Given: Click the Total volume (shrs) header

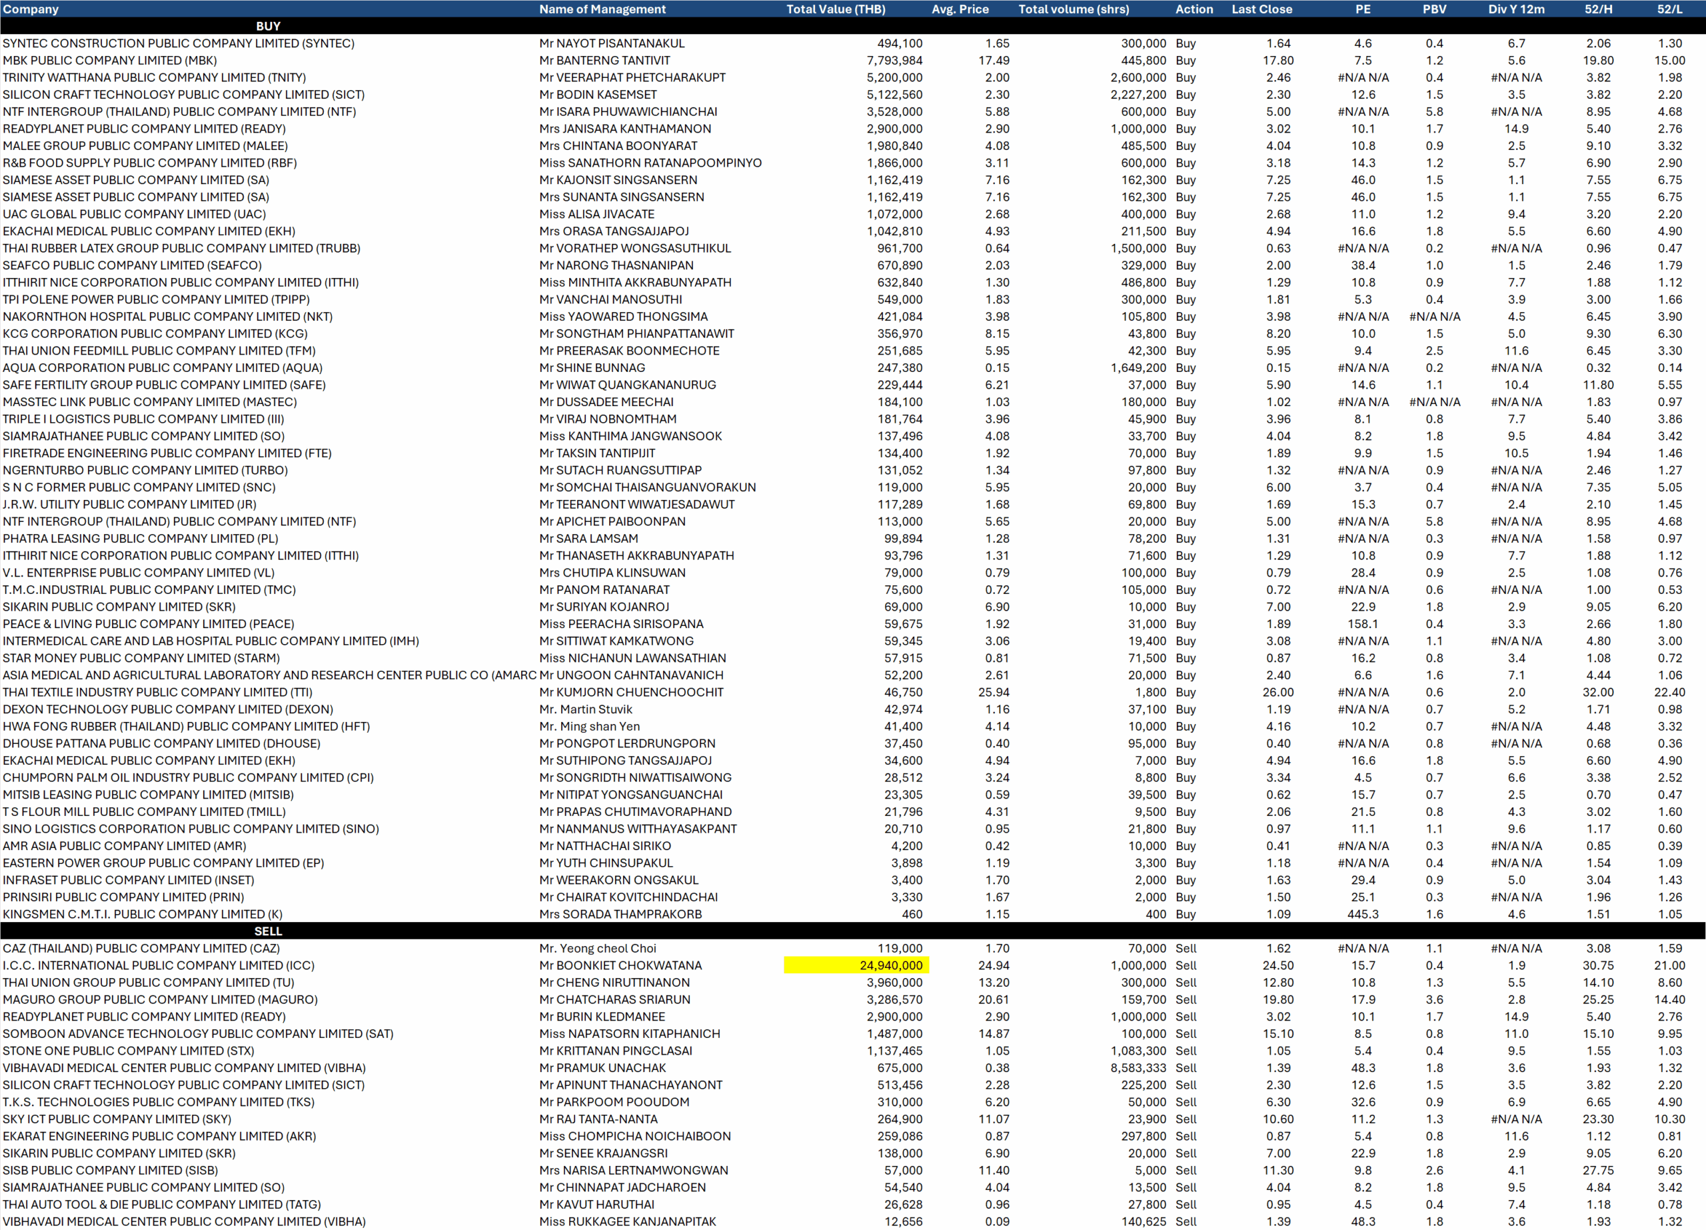Looking at the screenshot, I should coord(1074,9).
